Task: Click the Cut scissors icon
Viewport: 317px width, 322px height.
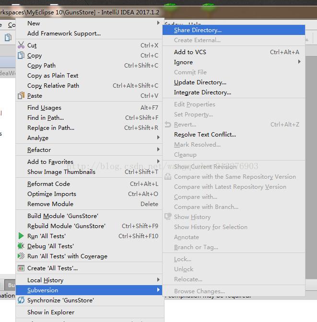Action: 21,45
